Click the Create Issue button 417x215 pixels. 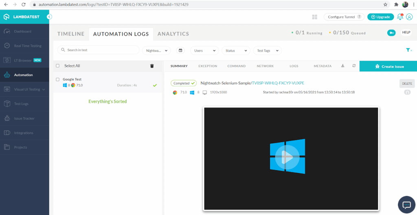click(x=388, y=66)
